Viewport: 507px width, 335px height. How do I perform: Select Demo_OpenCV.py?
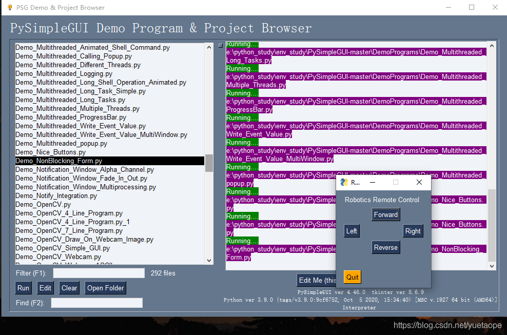[110, 205]
